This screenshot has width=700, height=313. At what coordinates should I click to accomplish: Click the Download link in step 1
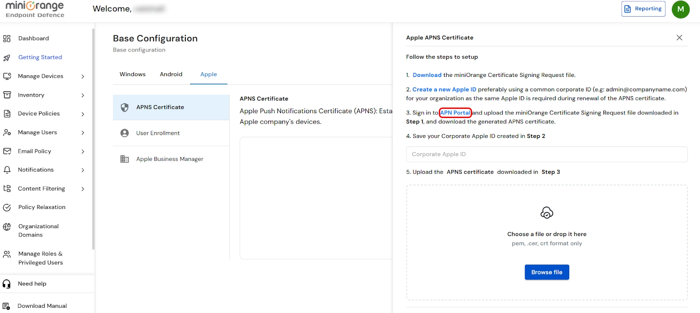427,75
